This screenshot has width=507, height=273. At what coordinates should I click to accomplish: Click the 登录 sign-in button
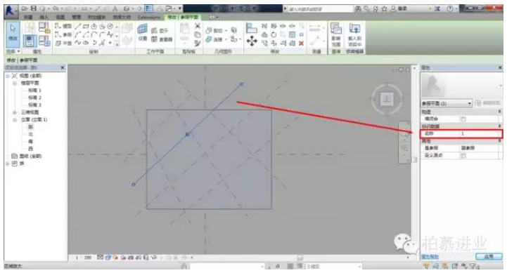click(399, 9)
